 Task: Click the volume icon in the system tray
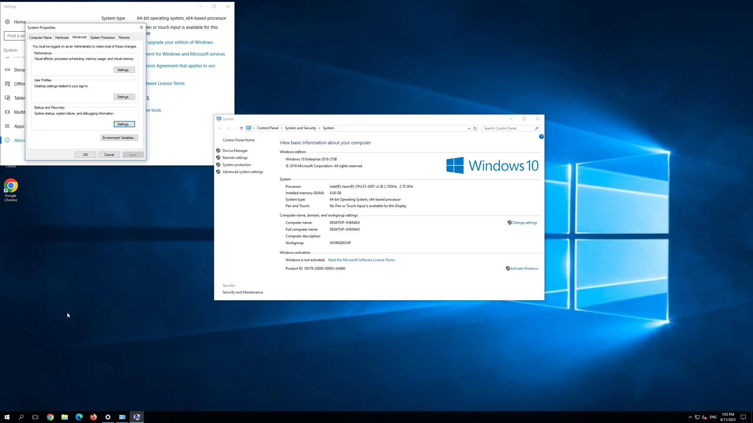(x=704, y=417)
